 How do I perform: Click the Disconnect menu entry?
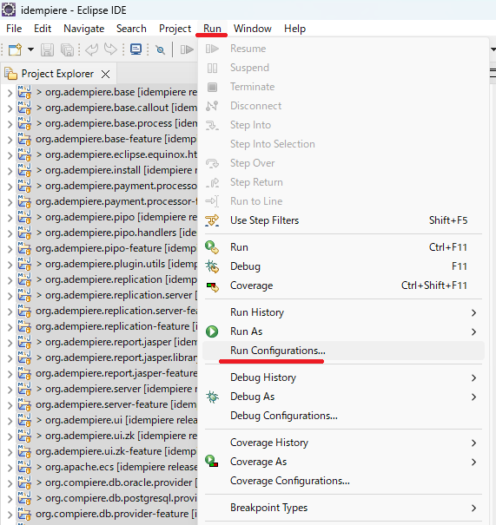tap(343, 106)
